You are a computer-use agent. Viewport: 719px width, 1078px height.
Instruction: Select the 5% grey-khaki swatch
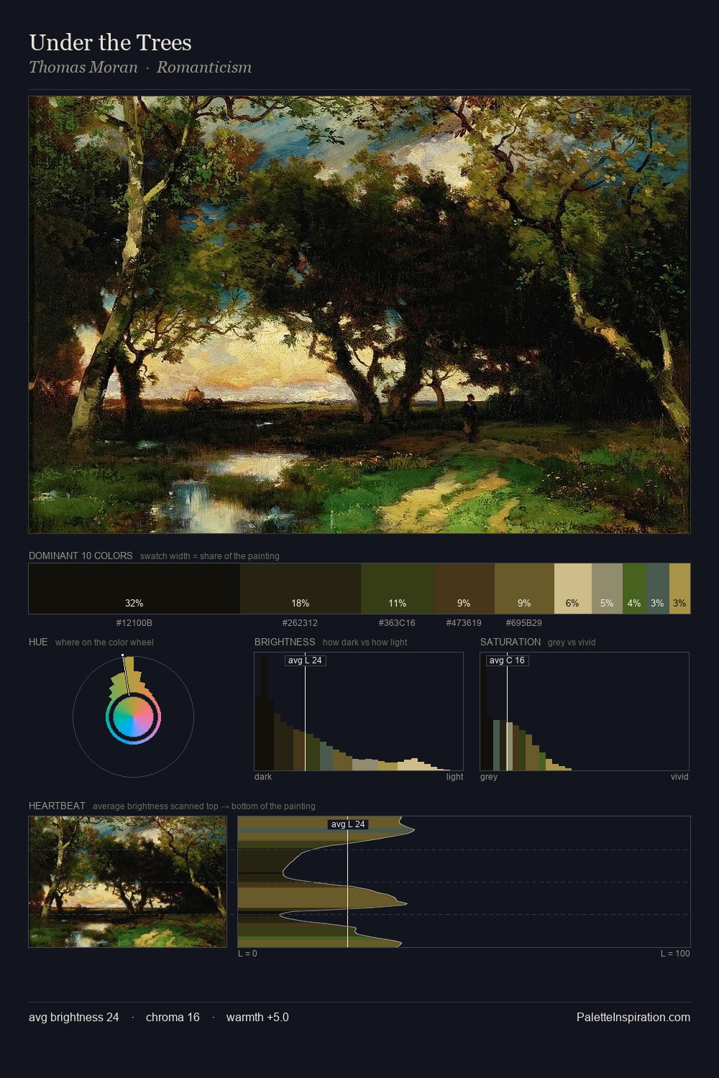click(607, 589)
